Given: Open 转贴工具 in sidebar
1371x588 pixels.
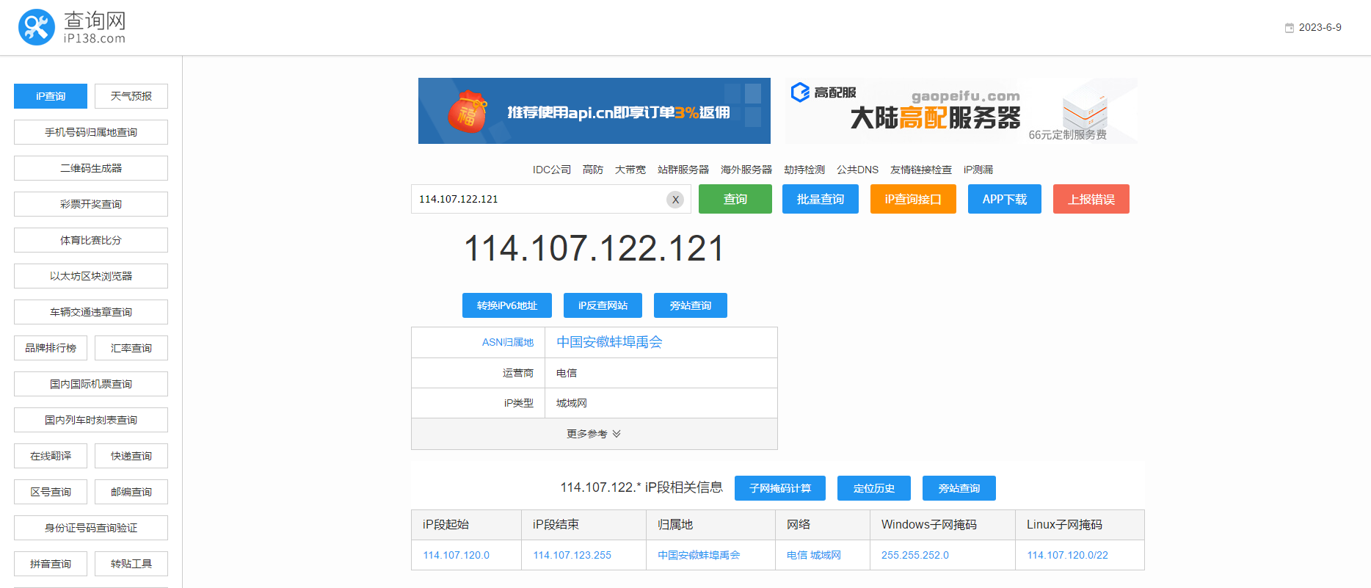Looking at the screenshot, I should [131, 564].
